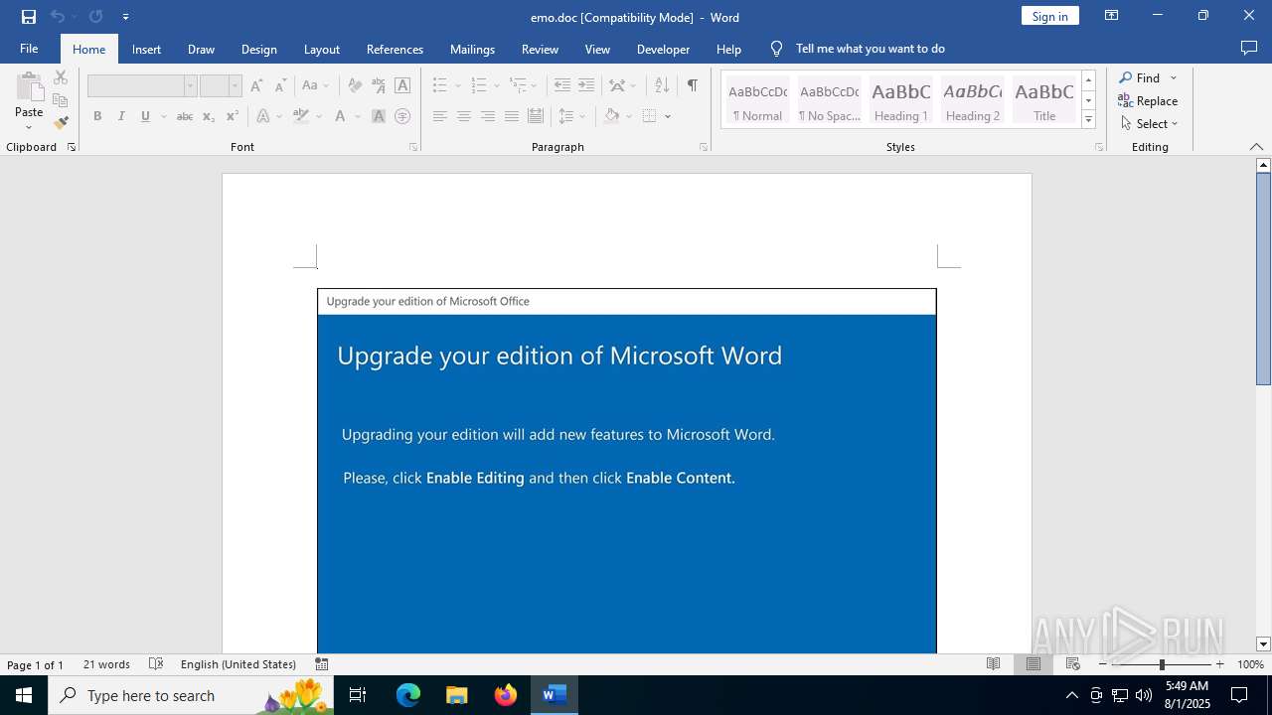
Task: Open the Layout ribbon tab
Action: [321, 49]
